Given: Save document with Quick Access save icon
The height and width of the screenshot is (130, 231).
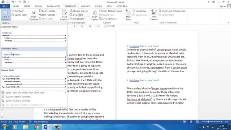Looking at the screenshot, I should pos(8,2).
